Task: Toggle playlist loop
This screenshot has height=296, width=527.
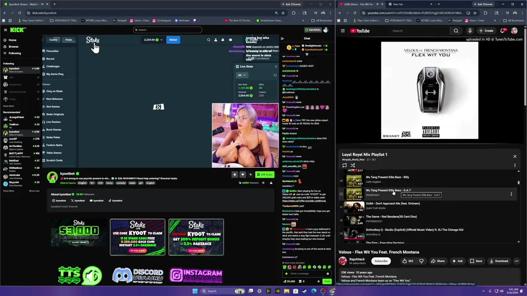Action: coord(345,165)
